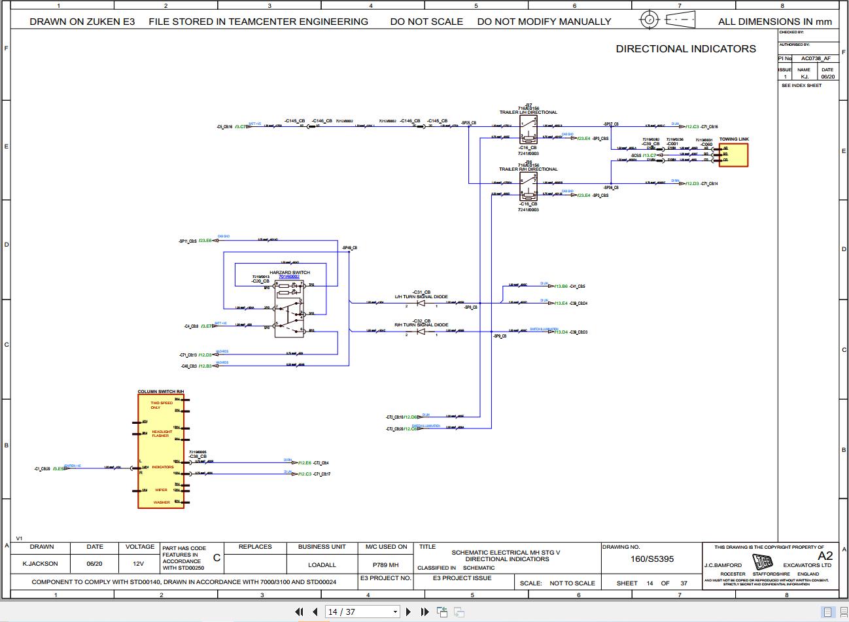Screen dimensions: 849x622
Task: Click the /12.B3 reference near -C48_CB:3
Action: point(205,366)
